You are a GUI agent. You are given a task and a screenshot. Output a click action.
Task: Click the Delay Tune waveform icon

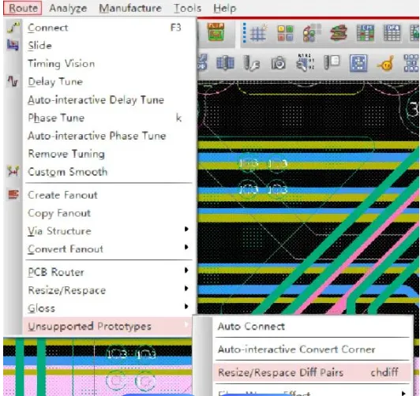point(13,81)
